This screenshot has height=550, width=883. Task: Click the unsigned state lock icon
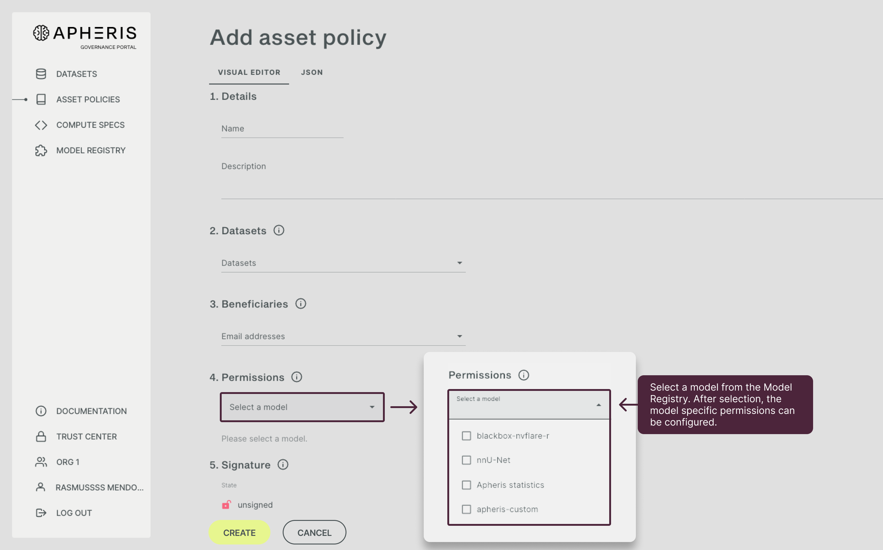(x=226, y=505)
